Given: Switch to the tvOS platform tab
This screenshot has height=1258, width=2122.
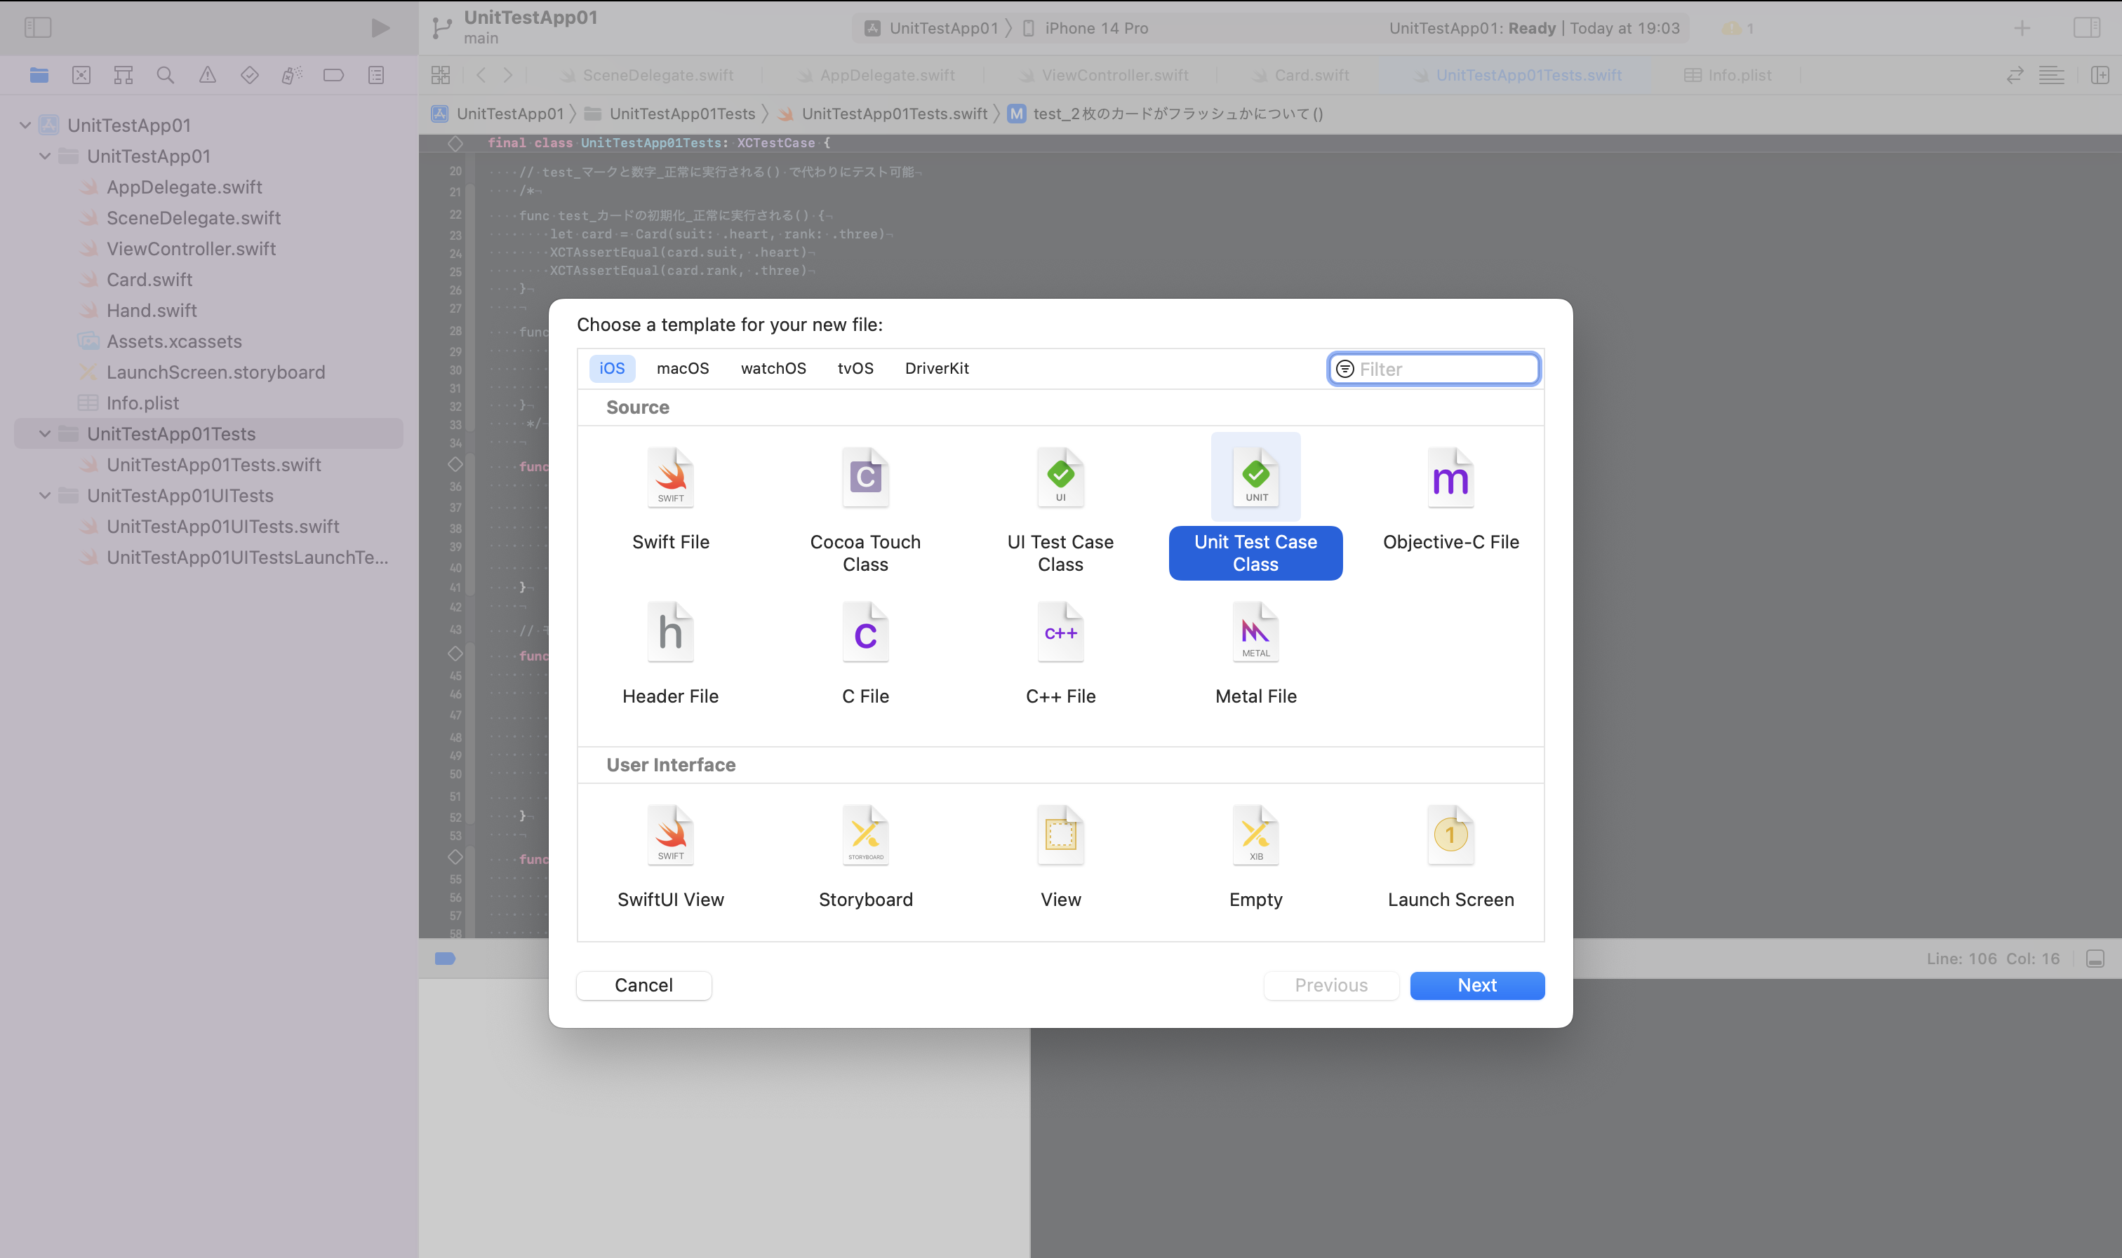Looking at the screenshot, I should point(855,369).
